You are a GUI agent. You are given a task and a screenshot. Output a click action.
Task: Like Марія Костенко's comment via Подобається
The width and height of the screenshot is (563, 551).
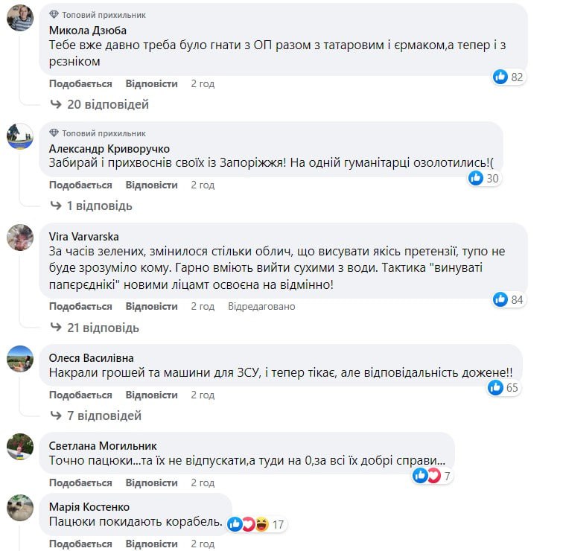pyautogui.click(x=80, y=544)
